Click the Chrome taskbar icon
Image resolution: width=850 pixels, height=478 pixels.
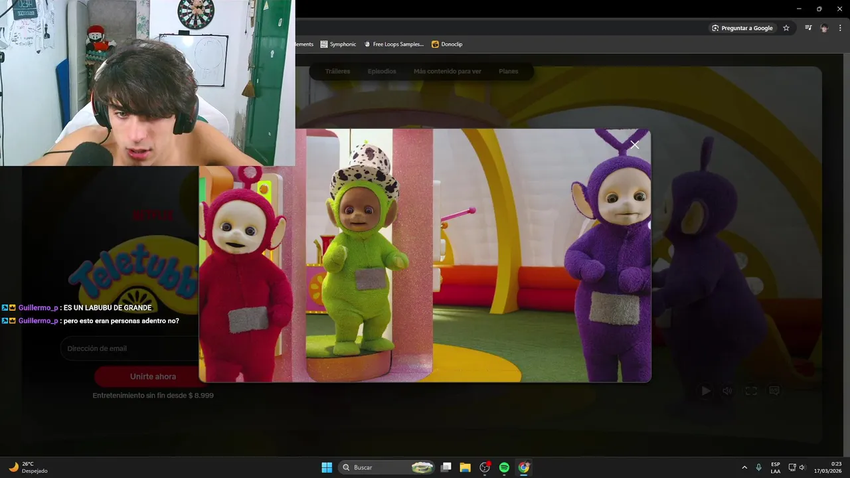[524, 467]
